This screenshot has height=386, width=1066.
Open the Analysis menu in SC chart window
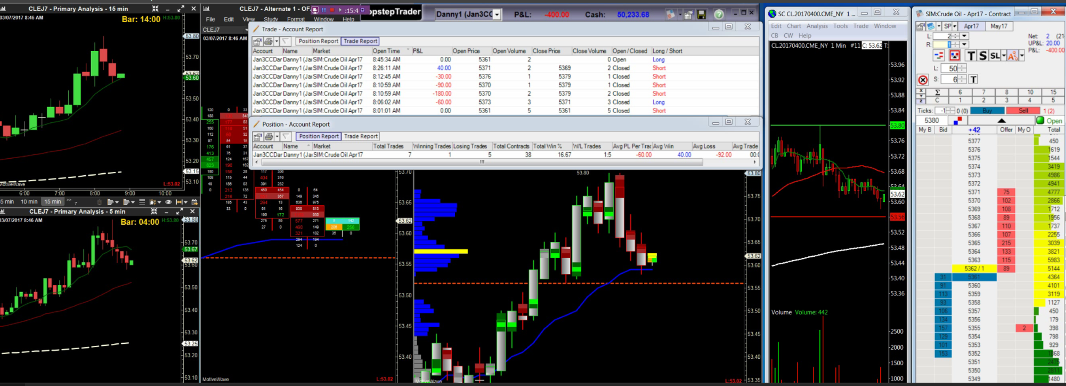pos(817,26)
